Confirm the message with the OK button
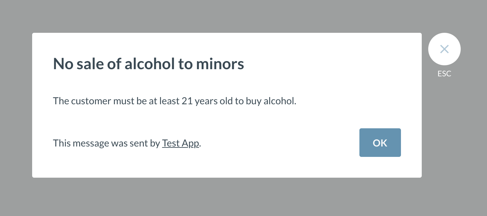487x216 pixels. point(380,143)
